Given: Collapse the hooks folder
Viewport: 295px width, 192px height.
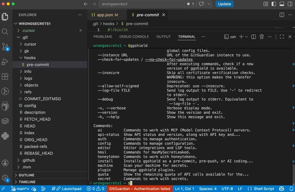Looking at the screenshot, I should coord(50,58).
